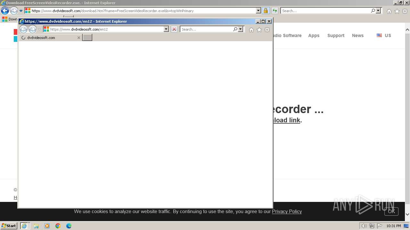
Task: Click the 10:31 PM clock
Action: click(x=393, y=226)
